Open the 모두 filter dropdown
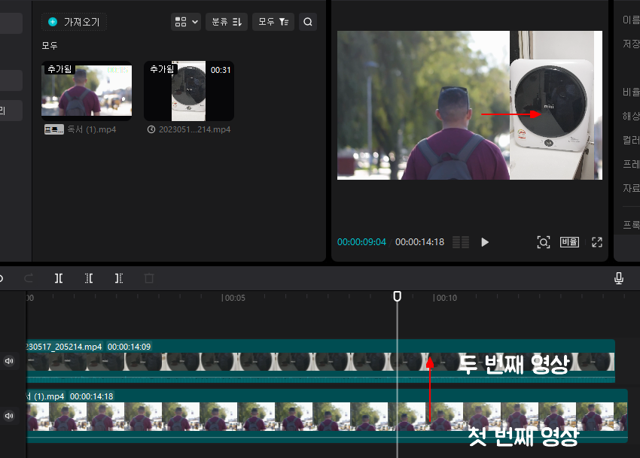 coord(273,22)
